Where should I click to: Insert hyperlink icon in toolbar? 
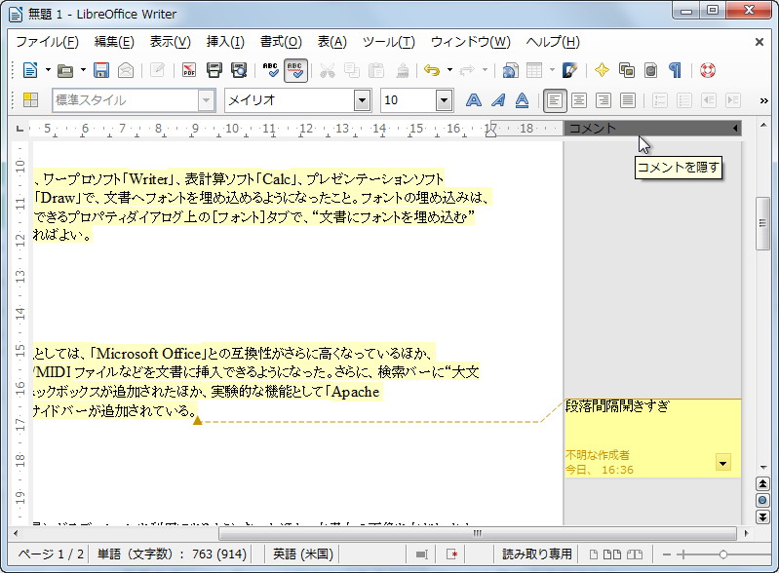click(510, 70)
